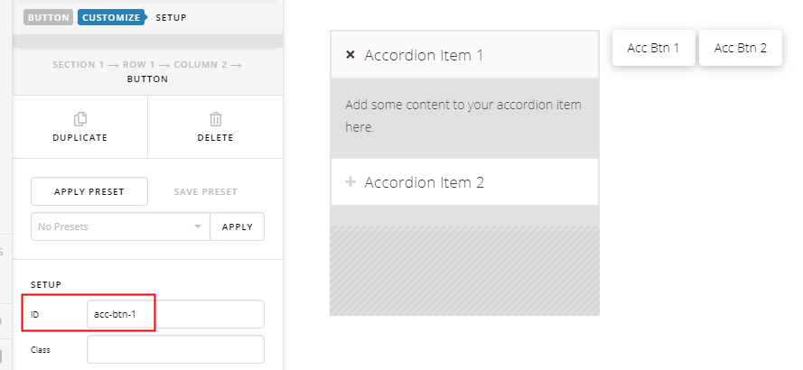Screen dimensions: 803x370
Task: Click the Acc Btn 2 button
Action: [x=741, y=48]
